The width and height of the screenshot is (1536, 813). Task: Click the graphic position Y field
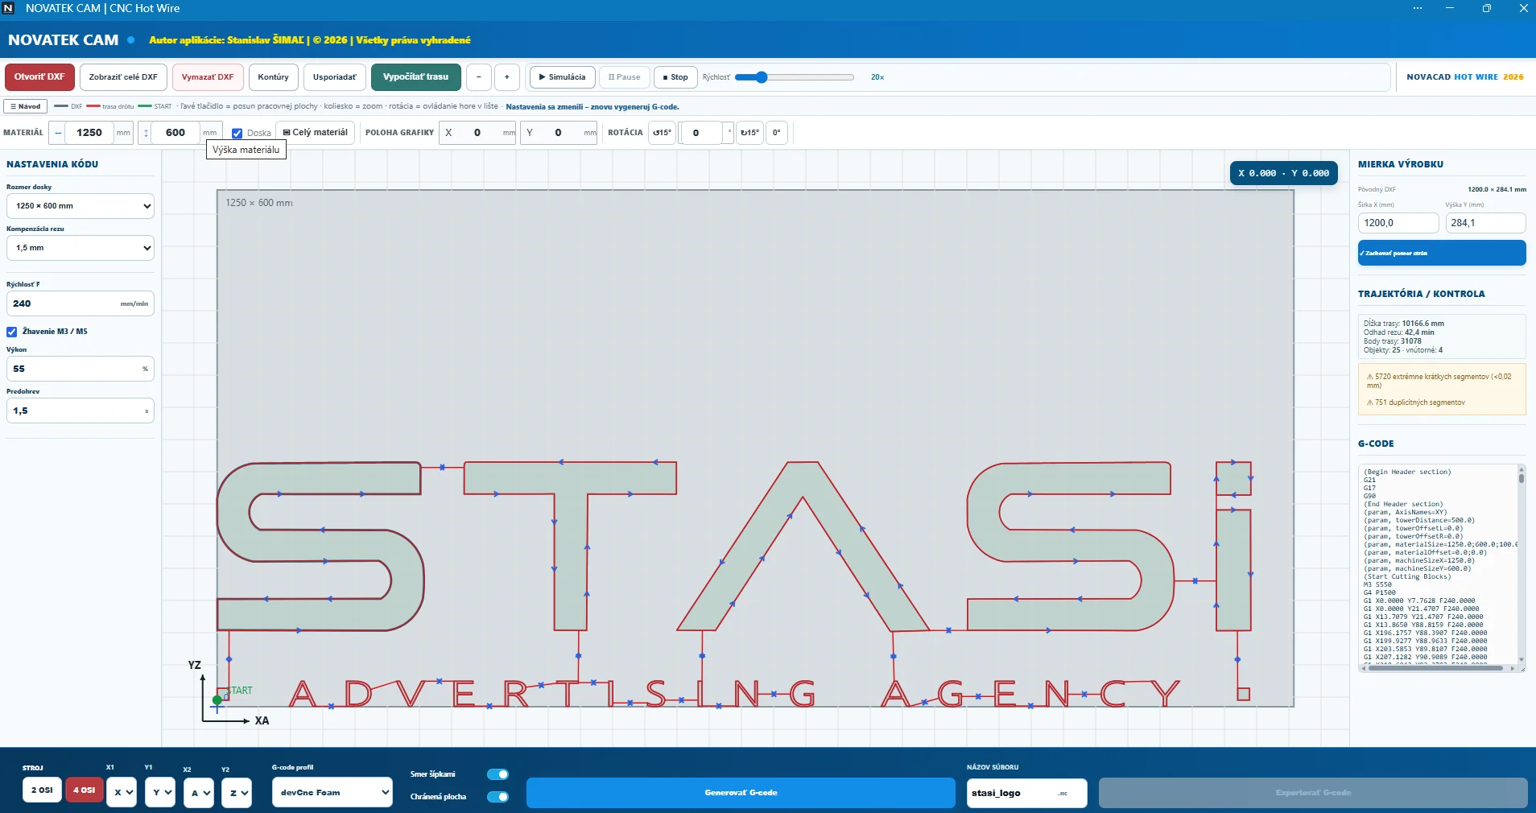click(x=559, y=133)
